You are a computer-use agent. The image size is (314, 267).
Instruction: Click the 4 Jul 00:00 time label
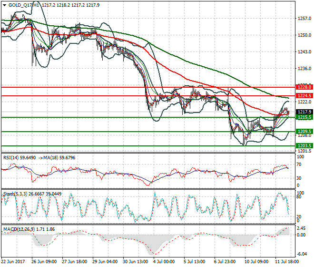tap(164, 262)
